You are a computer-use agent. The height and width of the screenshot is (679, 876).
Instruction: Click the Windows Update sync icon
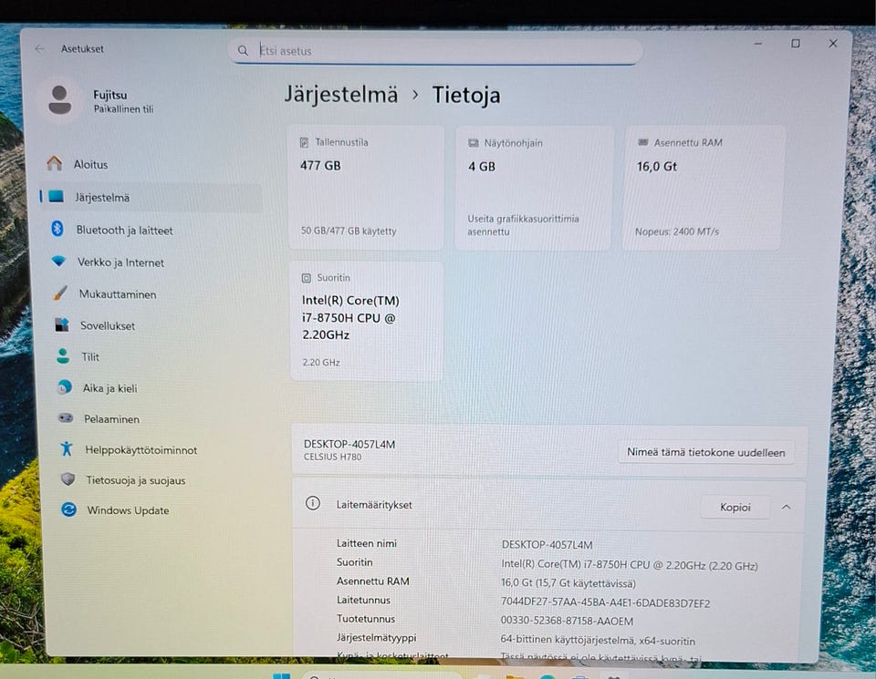[x=68, y=509]
